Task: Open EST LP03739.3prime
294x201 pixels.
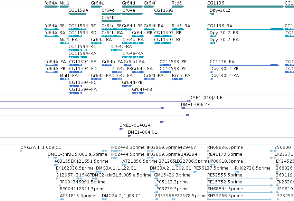Action: tap(171, 189)
